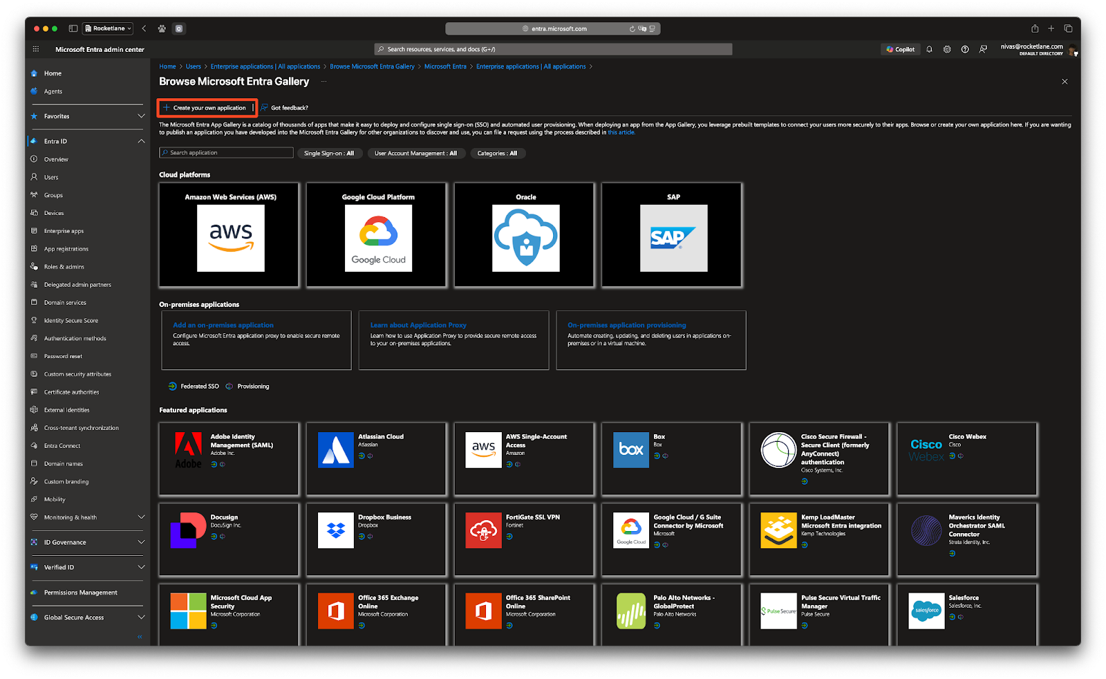The image size is (1106, 679).
Task: Share the page with the browser share icon
Action: (x=1035, y=28)
